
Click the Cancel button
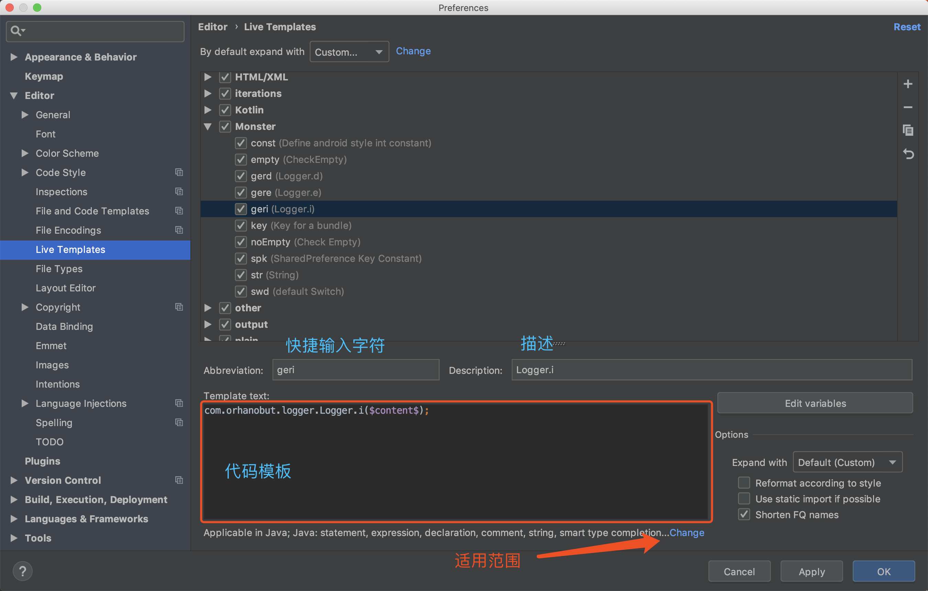coord(739,571)
